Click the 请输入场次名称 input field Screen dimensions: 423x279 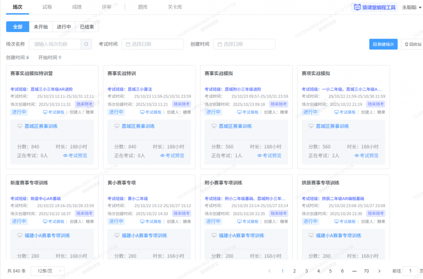[56, 44]
